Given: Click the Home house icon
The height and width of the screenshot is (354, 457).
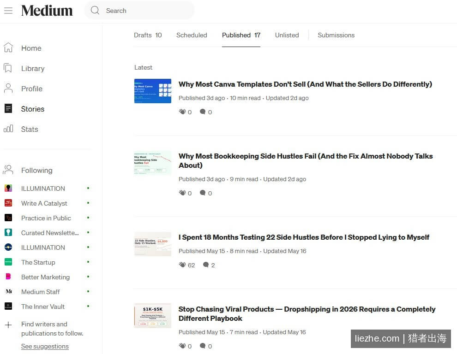Looking at the screenshot, I should pos(8,47).
